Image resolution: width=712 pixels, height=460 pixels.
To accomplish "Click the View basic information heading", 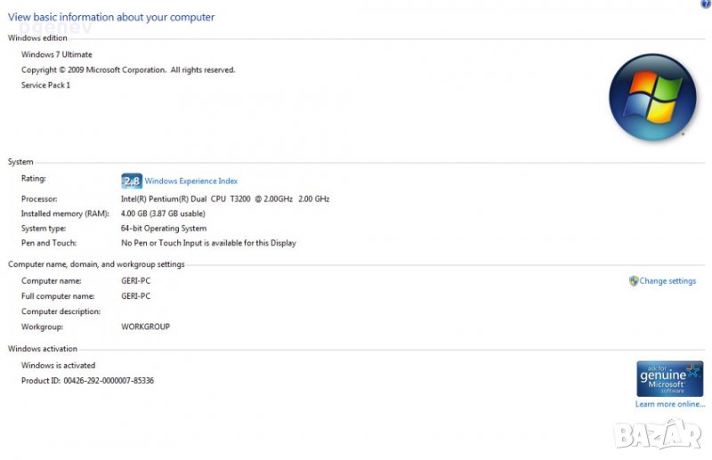I will pyautogui.click(x=111, y=17).
